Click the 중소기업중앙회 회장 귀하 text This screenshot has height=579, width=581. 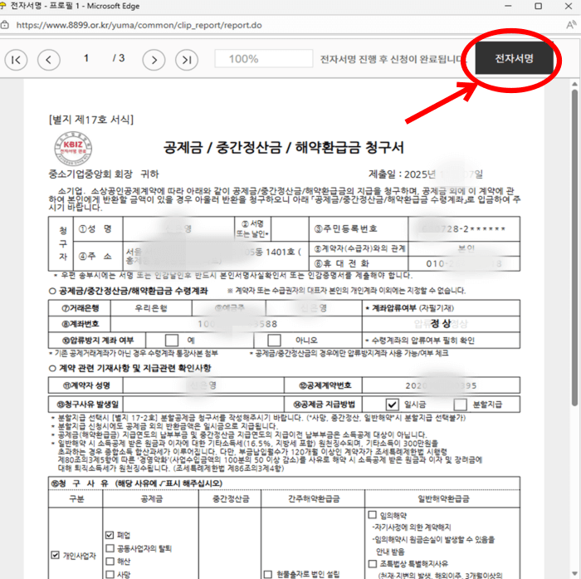(x=104, y=174)
